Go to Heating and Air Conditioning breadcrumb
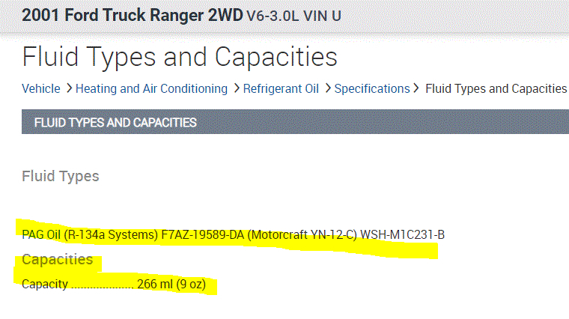 [151, 88]
